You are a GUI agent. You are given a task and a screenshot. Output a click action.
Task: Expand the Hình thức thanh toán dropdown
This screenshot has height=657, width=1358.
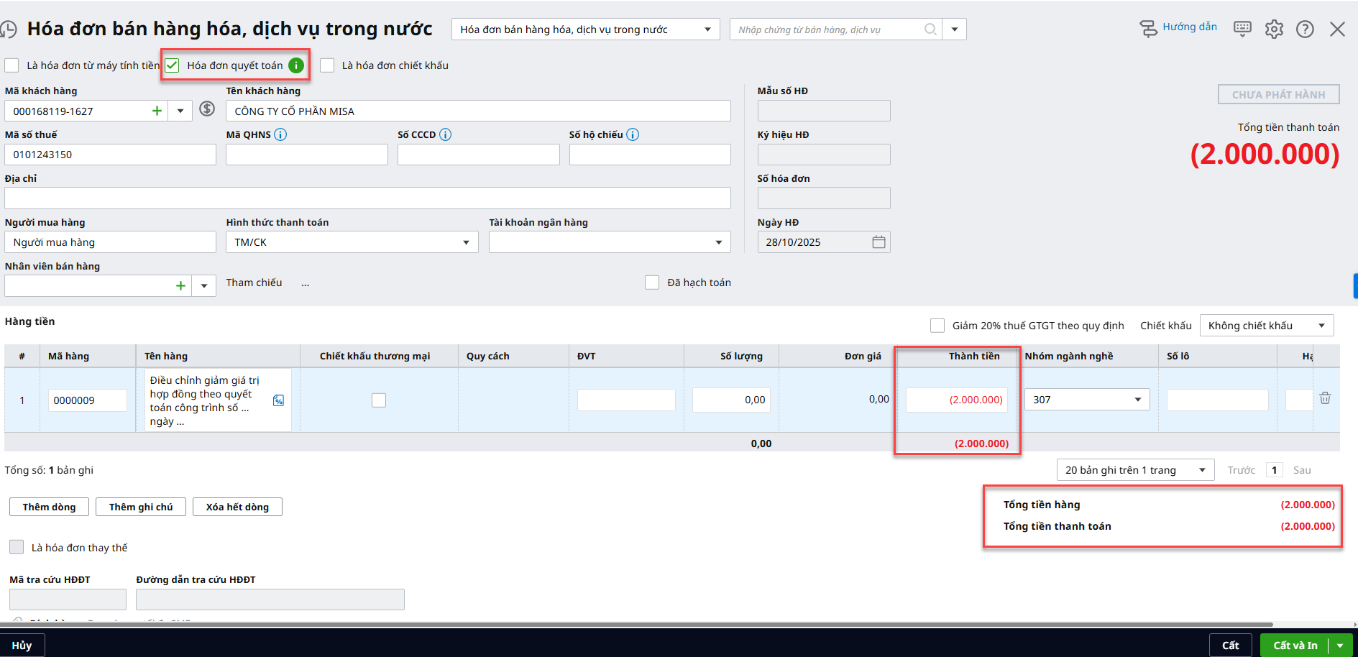pos(466,242)
